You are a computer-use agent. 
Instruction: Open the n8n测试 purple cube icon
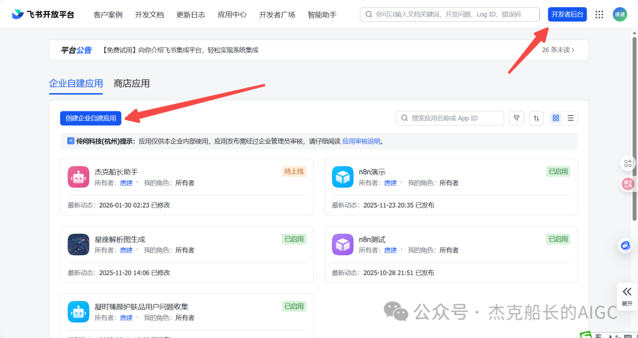tap(342, 244)
